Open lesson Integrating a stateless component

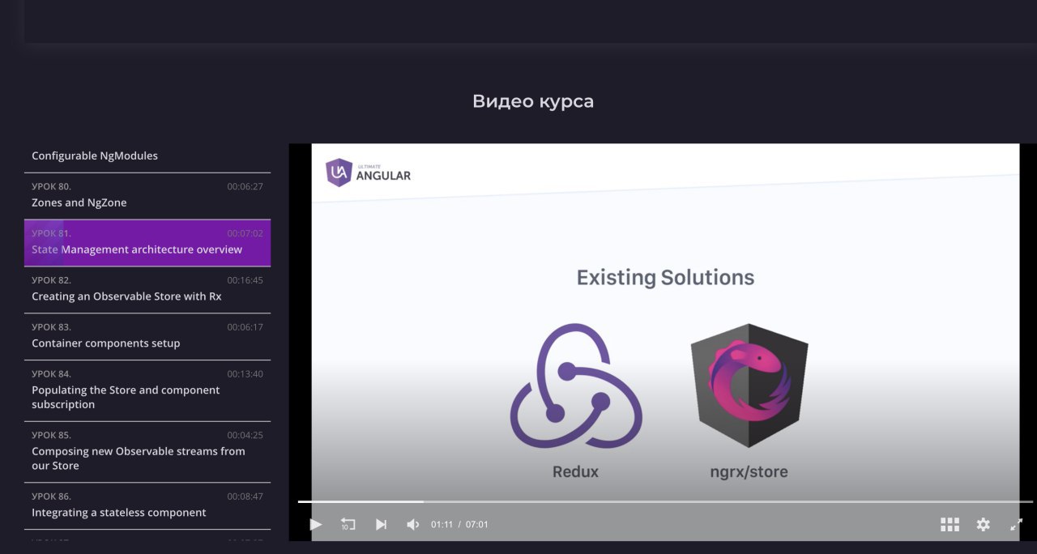pos(147,505)
